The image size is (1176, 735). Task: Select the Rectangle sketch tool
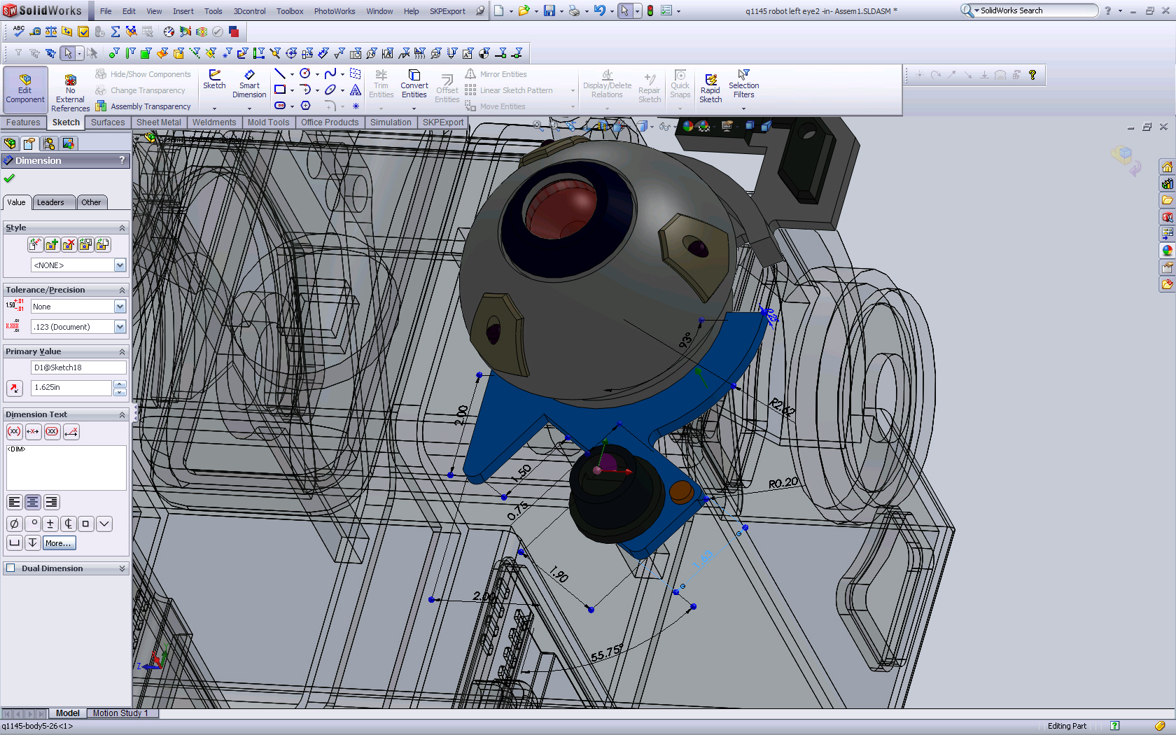(x=279, y=90)
